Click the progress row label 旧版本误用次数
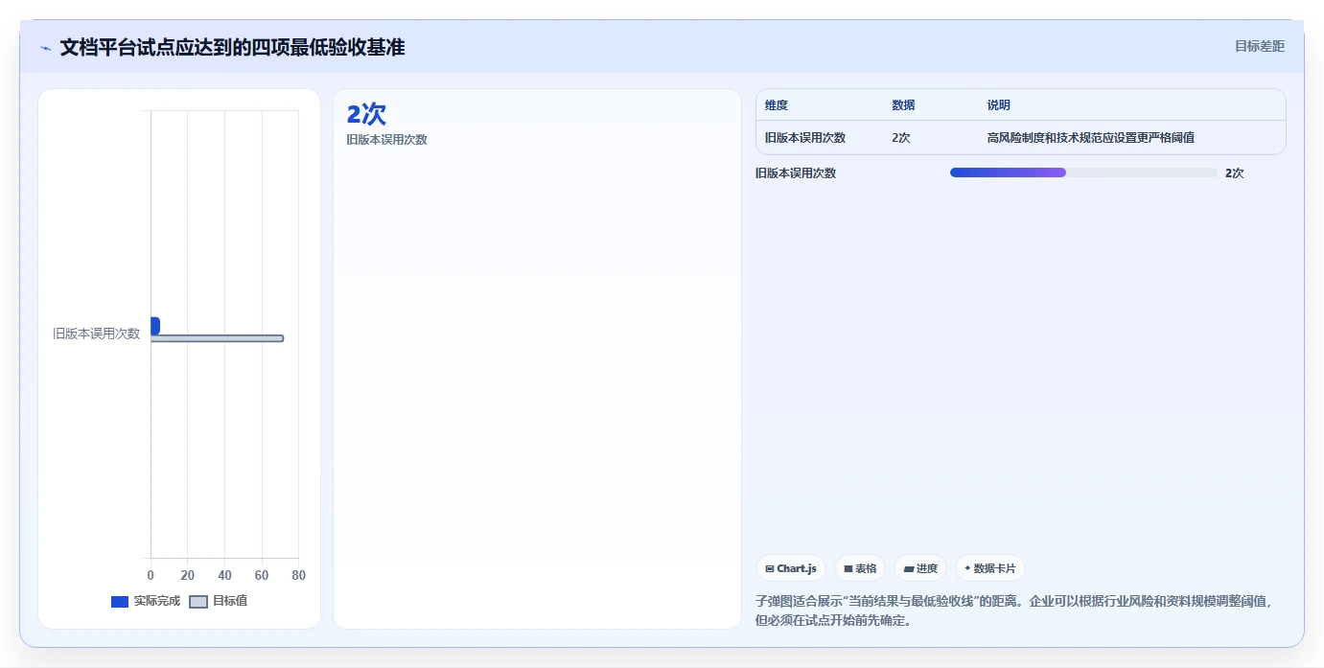The height and width of the screenshot is (668, 1324). click(796, 173)
